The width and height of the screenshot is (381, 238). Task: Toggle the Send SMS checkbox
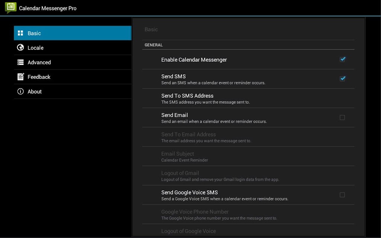342,79
